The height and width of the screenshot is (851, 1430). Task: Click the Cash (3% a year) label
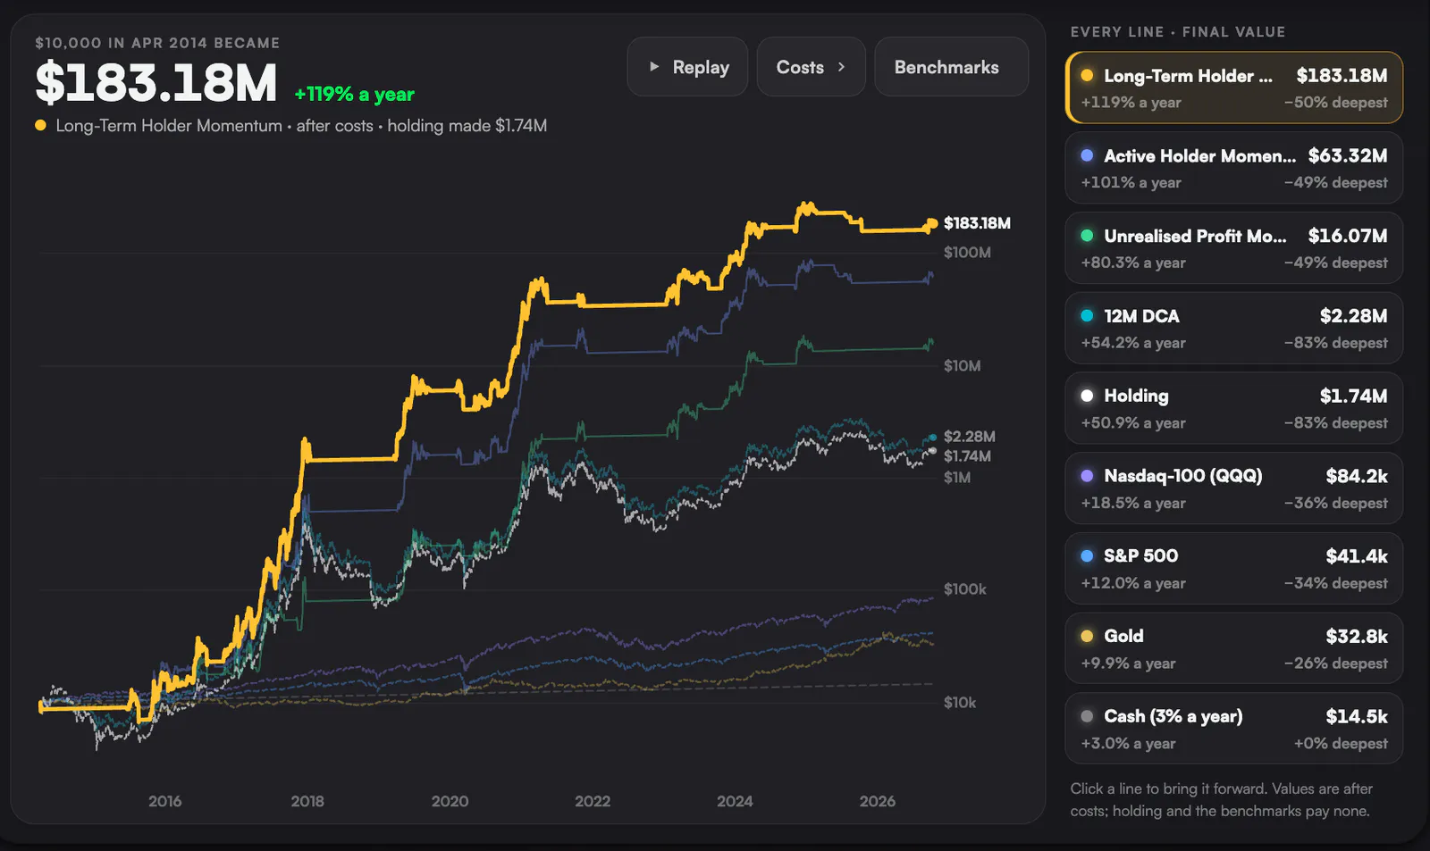(1173, 716)
